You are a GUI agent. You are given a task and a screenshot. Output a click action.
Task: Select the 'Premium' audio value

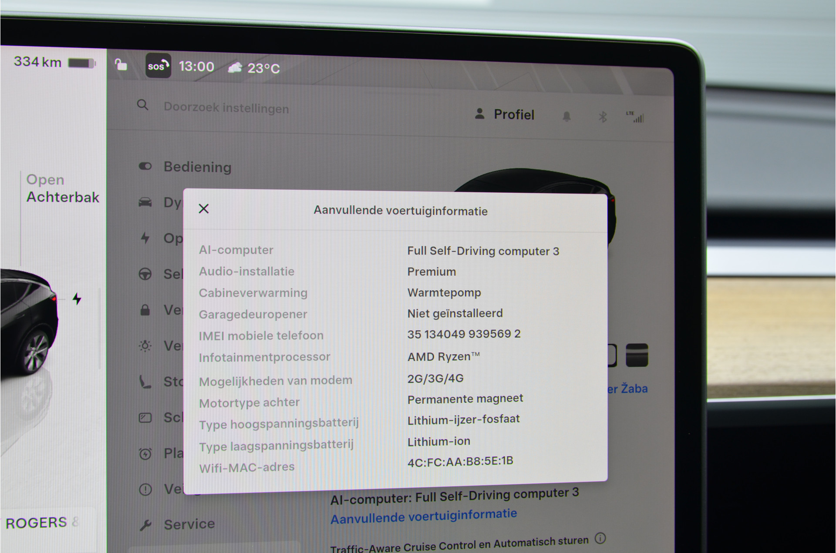432,272
